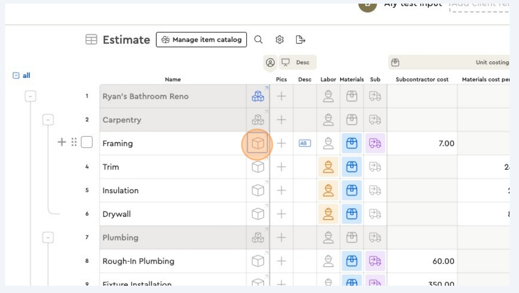Click the Desc column group tab

pyautogui.click(x=297, y=63)
